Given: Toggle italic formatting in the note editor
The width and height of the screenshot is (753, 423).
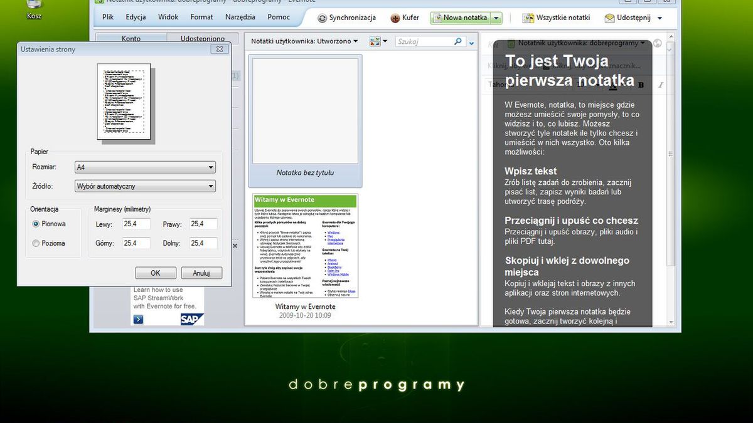Looking at the screenshot, I should (x=661, y=85).
